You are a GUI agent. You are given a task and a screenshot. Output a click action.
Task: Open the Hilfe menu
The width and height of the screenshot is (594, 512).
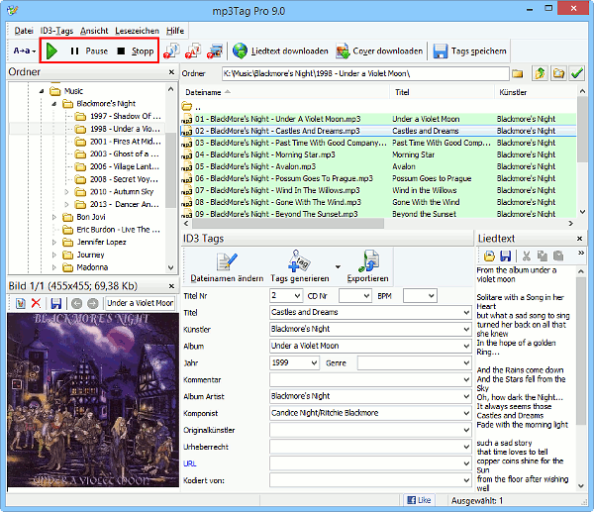point(175,31)
